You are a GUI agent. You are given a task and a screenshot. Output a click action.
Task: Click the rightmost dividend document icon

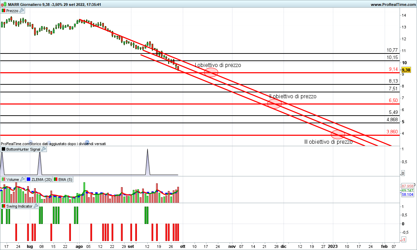tap(87, 142)
